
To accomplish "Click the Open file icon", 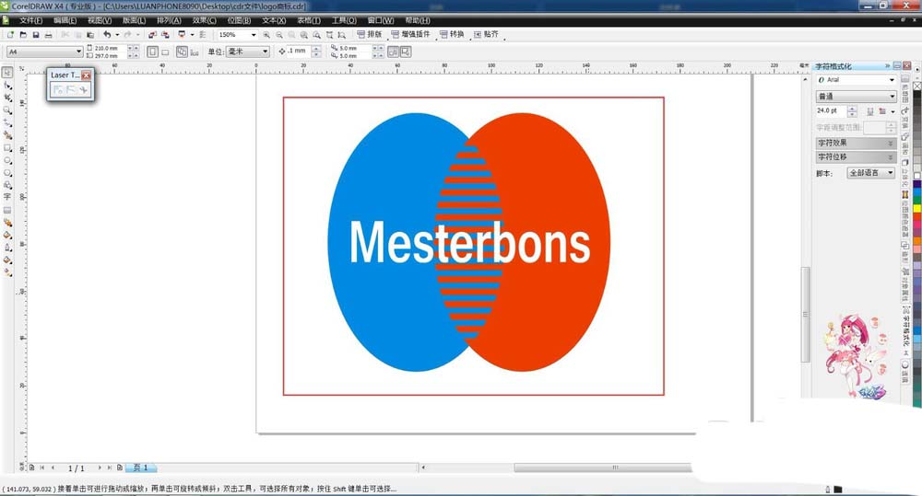I will 23,35.
